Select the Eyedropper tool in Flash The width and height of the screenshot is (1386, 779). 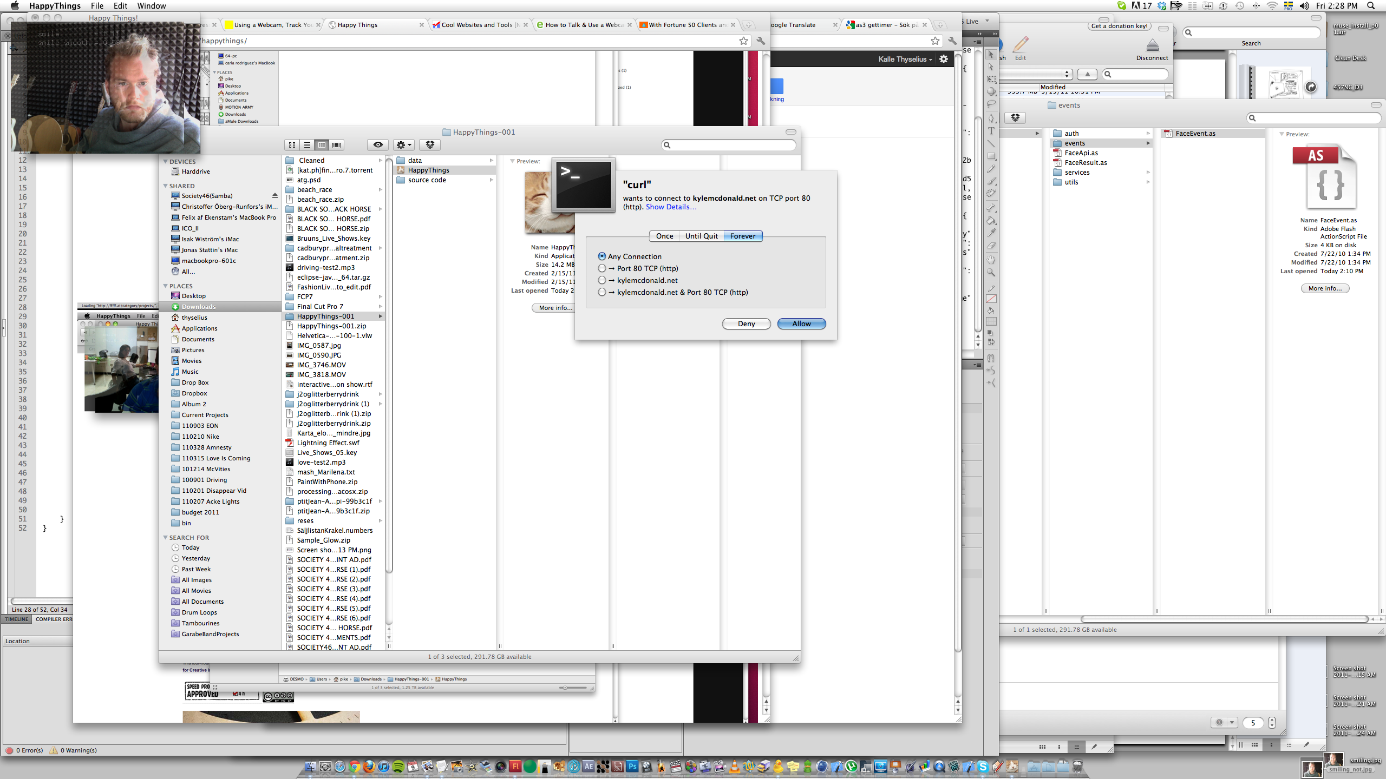point(991,233)
